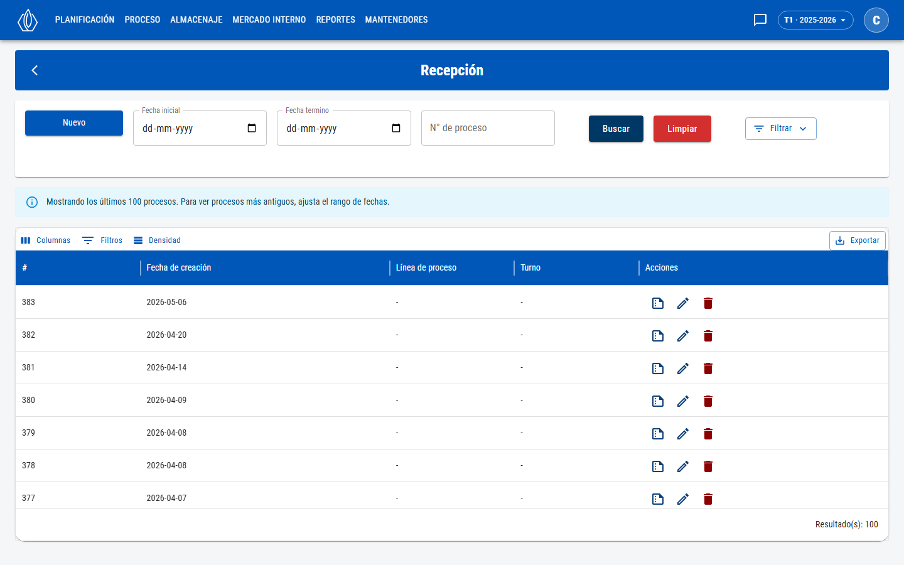Sort by Fecha de creación header
The height and width of the screenshot is (565, 904).
coord(265,268)
